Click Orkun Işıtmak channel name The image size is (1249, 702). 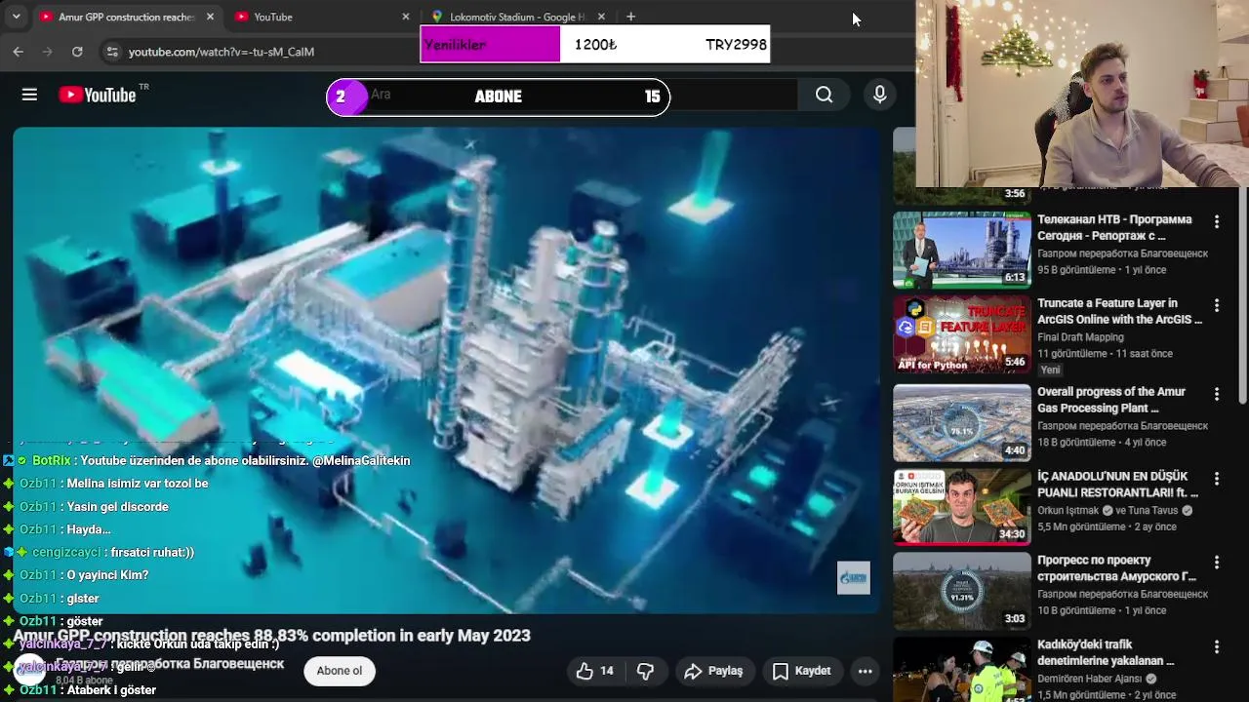[1068, 510]
